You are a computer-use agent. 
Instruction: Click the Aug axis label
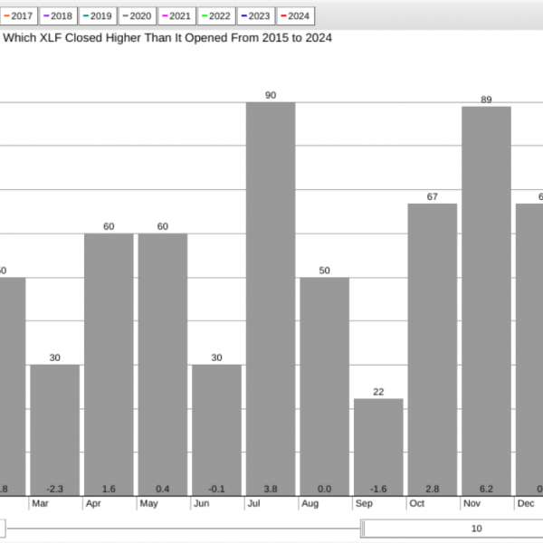click(x=310, y=504)
